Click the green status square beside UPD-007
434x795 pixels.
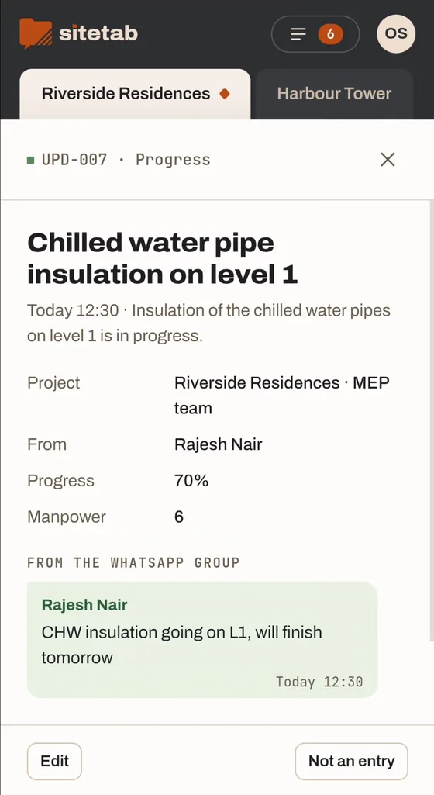point(31,161)
